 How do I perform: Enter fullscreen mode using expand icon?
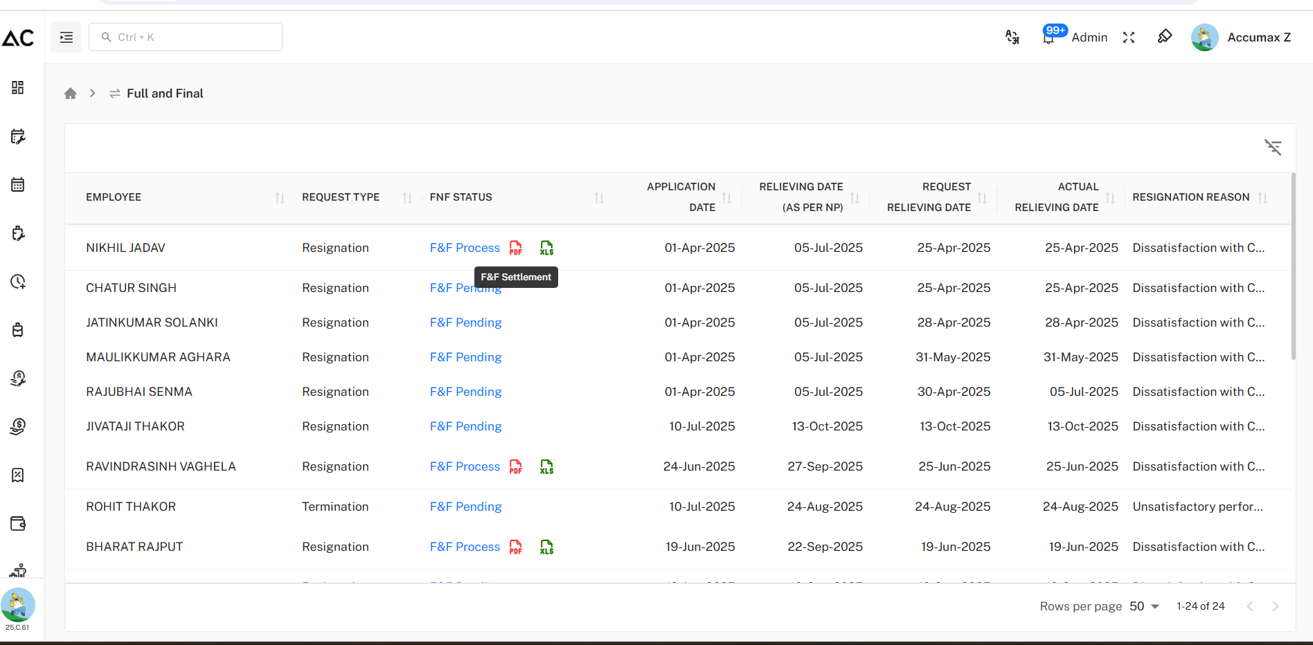click(x=1129, y=37)
